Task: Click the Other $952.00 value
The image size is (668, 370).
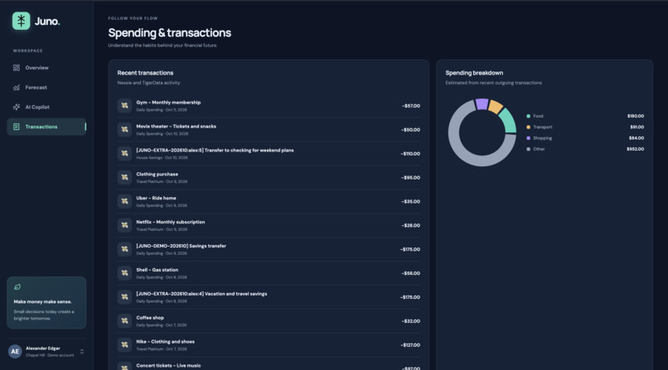Action: 635,149
